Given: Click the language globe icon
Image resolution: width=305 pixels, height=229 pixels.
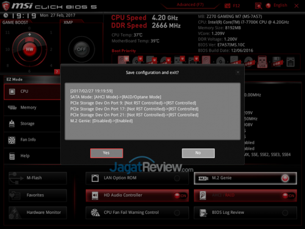Looking at the screenshot, I should click(268, 5).
